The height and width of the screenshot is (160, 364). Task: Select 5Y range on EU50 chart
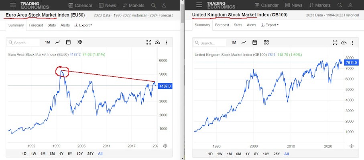pos(70,154)
